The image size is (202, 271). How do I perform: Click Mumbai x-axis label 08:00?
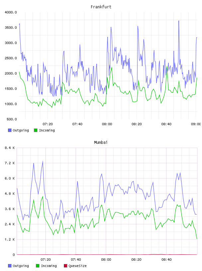(106, 260)
